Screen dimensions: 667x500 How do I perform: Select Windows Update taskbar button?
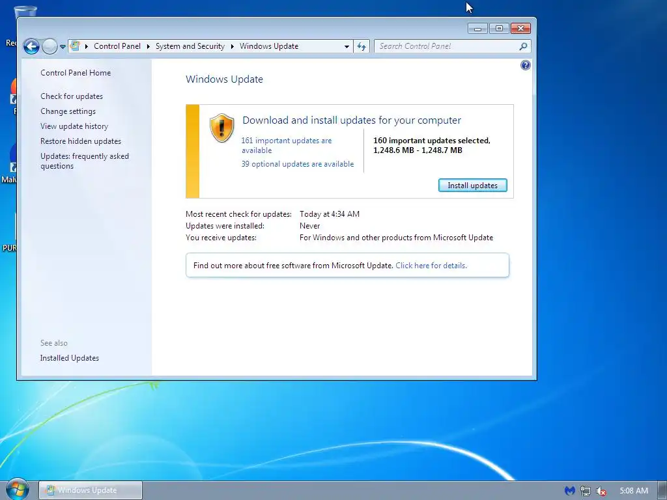coord(91,490)
